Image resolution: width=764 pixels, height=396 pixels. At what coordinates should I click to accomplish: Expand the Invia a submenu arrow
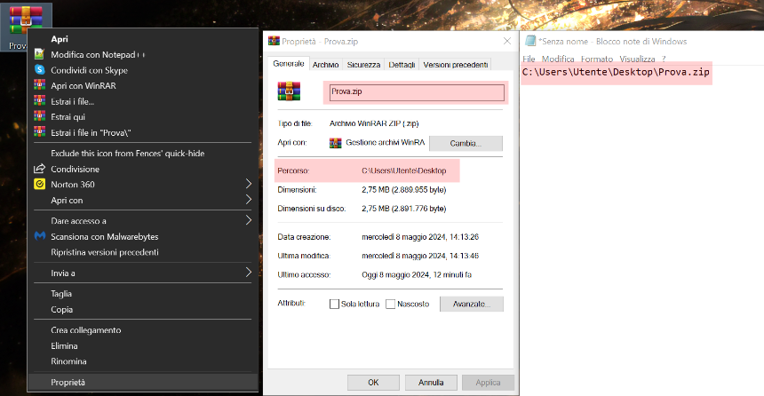(248, 273)
